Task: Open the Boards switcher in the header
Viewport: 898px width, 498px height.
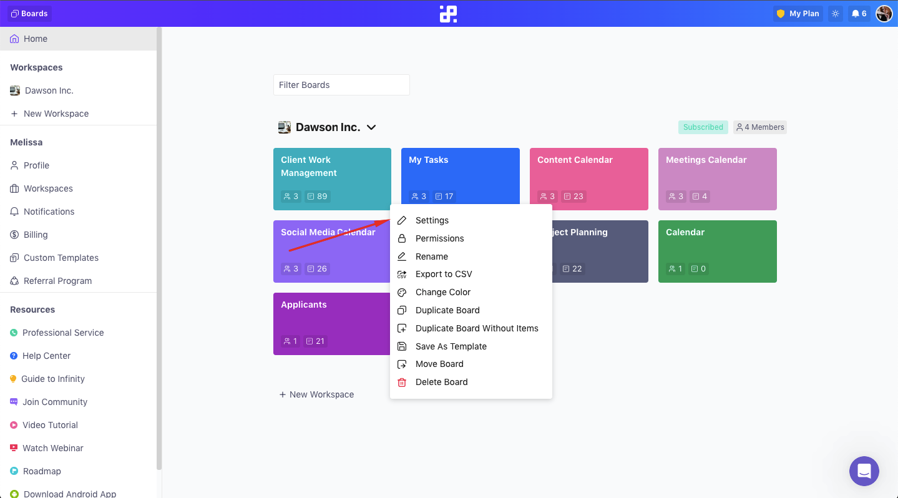Action: (30, 14)
